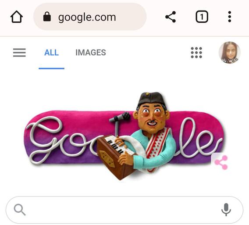The height and width of the screenshot is (225, 249).
Task: Click the magnifying glass search icon
Action: 20,210
